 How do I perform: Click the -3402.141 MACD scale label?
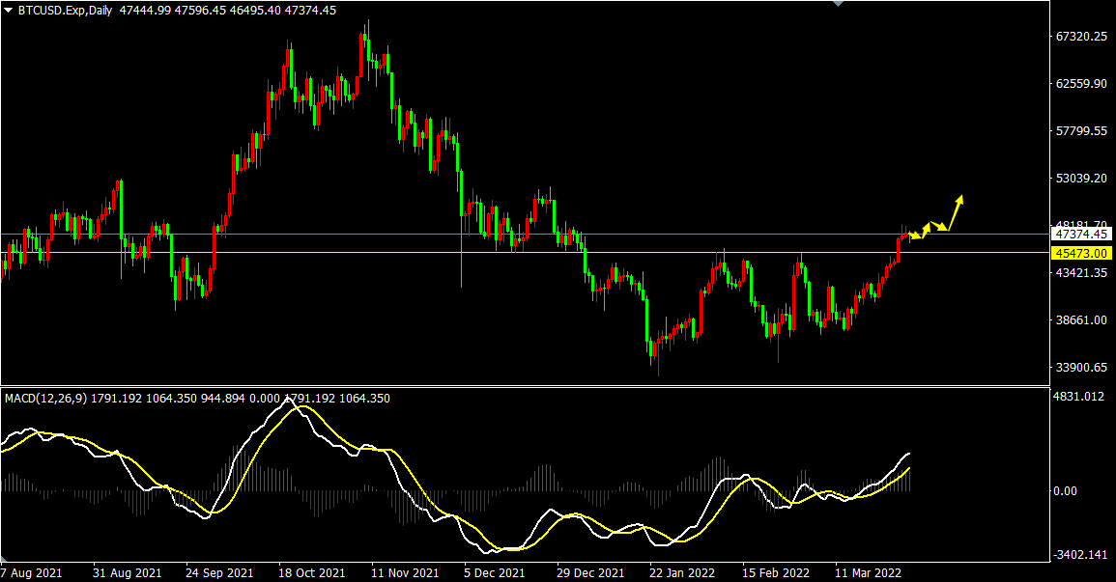1079,555
